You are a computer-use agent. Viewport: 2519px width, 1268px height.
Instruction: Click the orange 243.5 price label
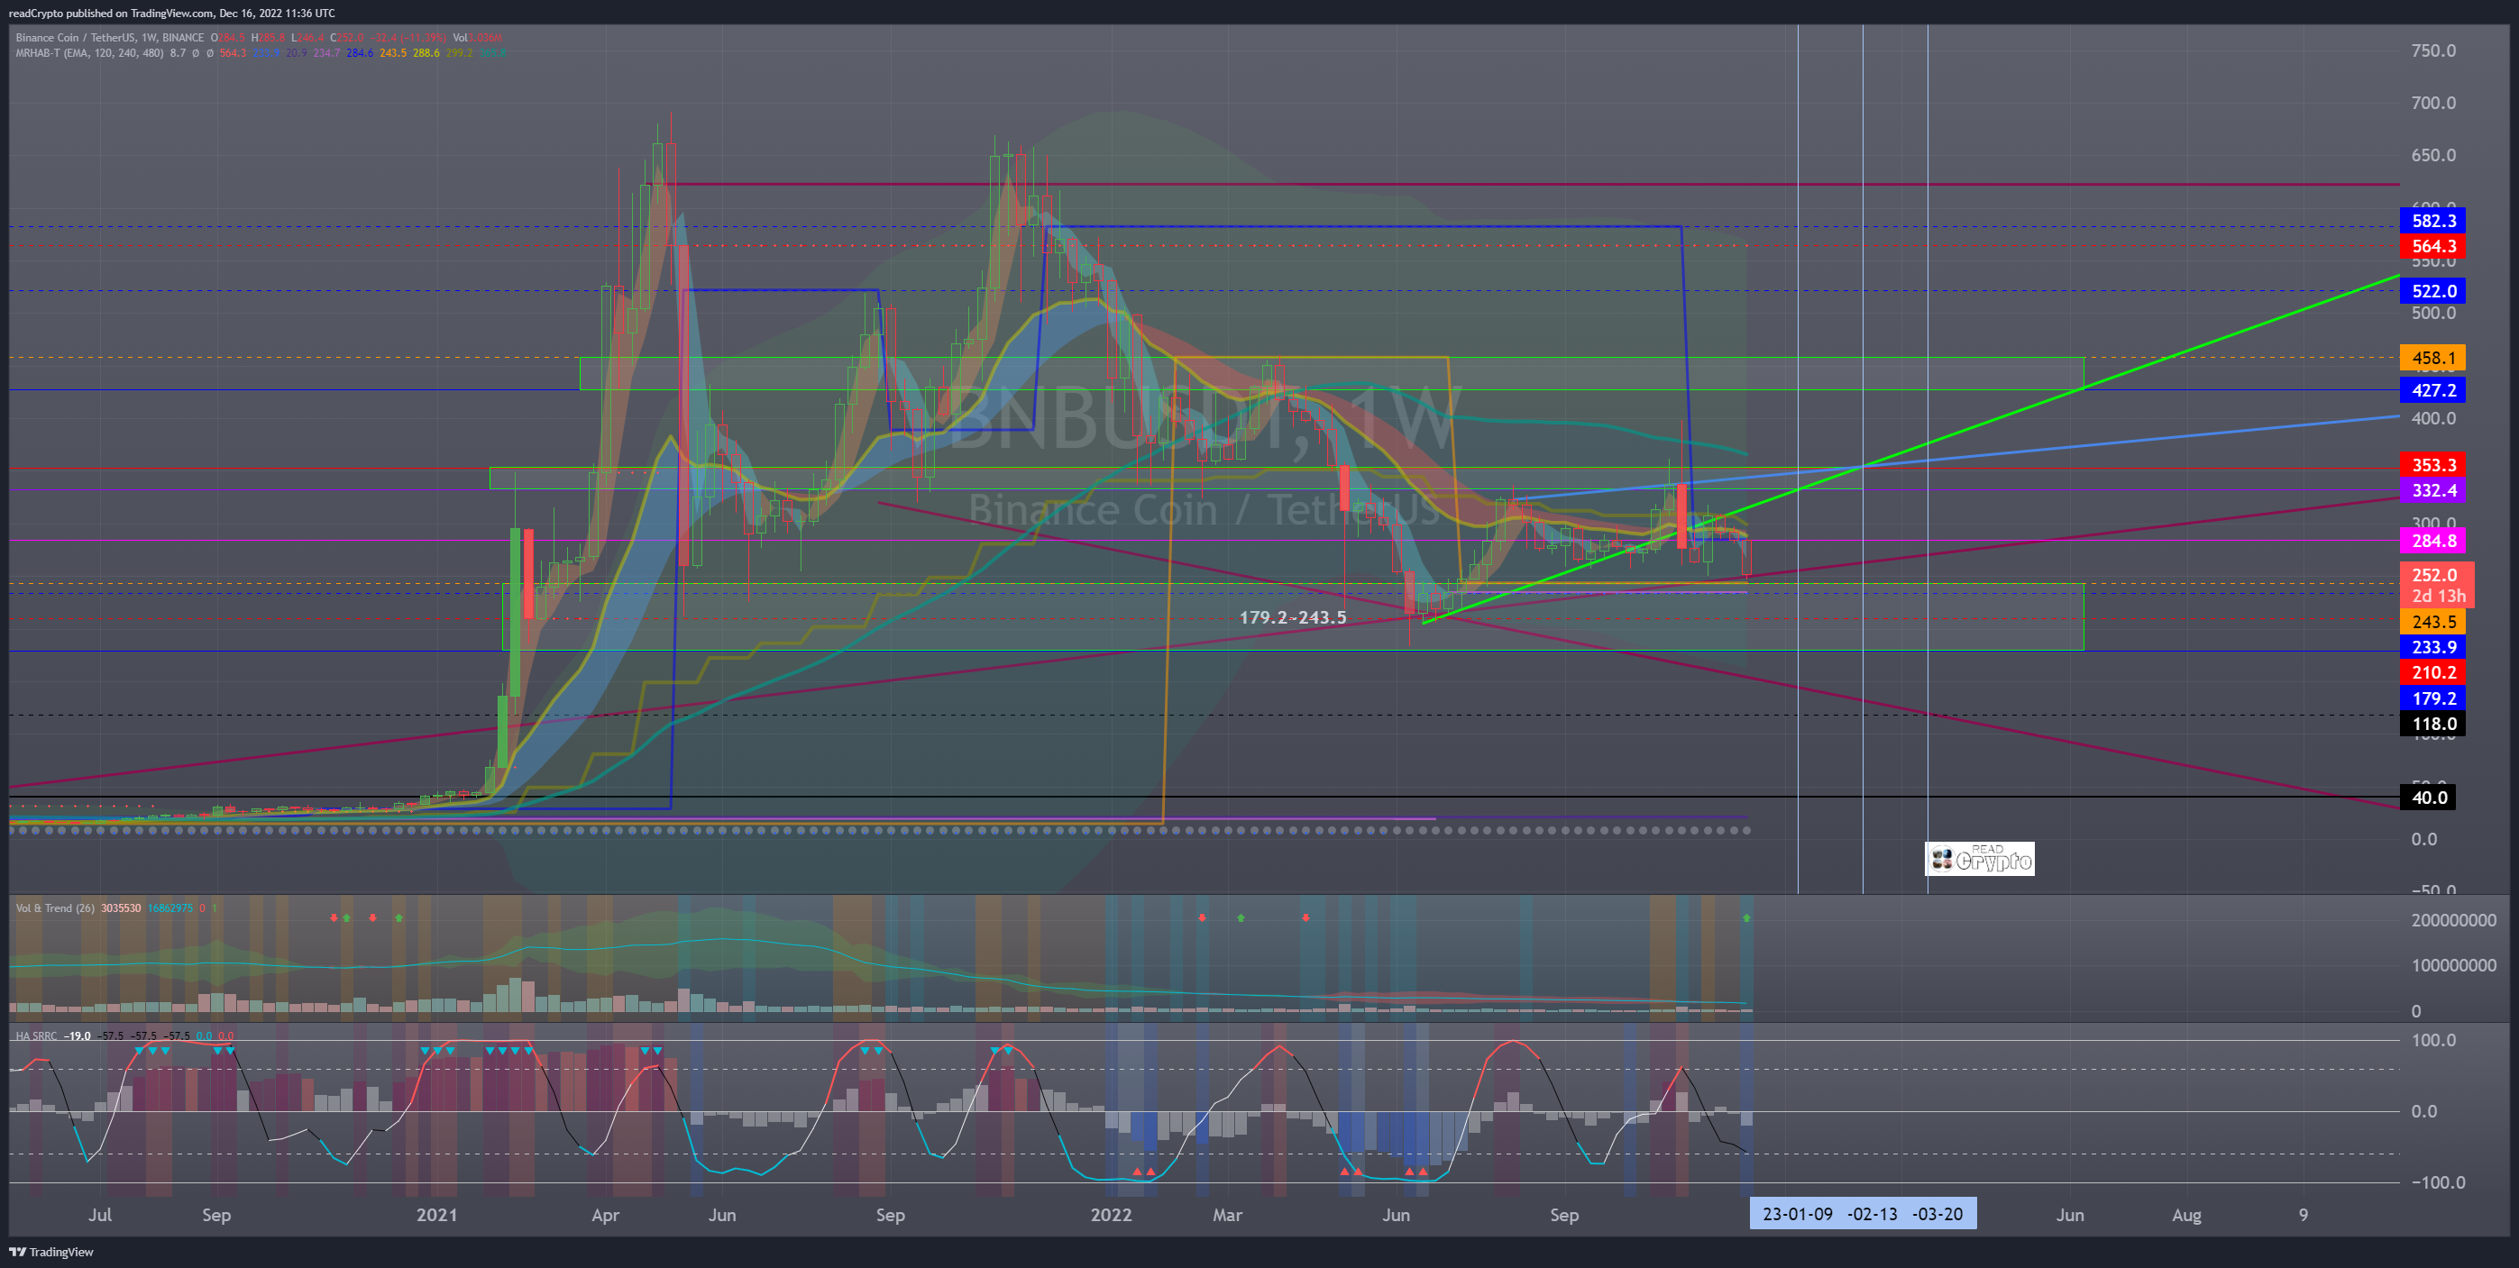pos(2432,622)
